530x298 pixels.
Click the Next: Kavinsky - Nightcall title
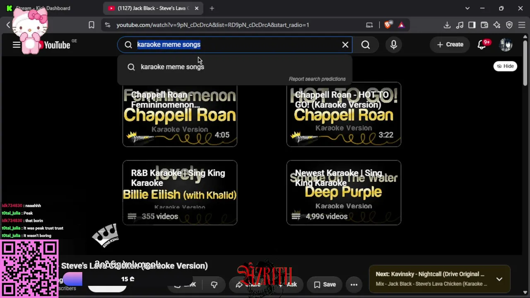point(430,274)
